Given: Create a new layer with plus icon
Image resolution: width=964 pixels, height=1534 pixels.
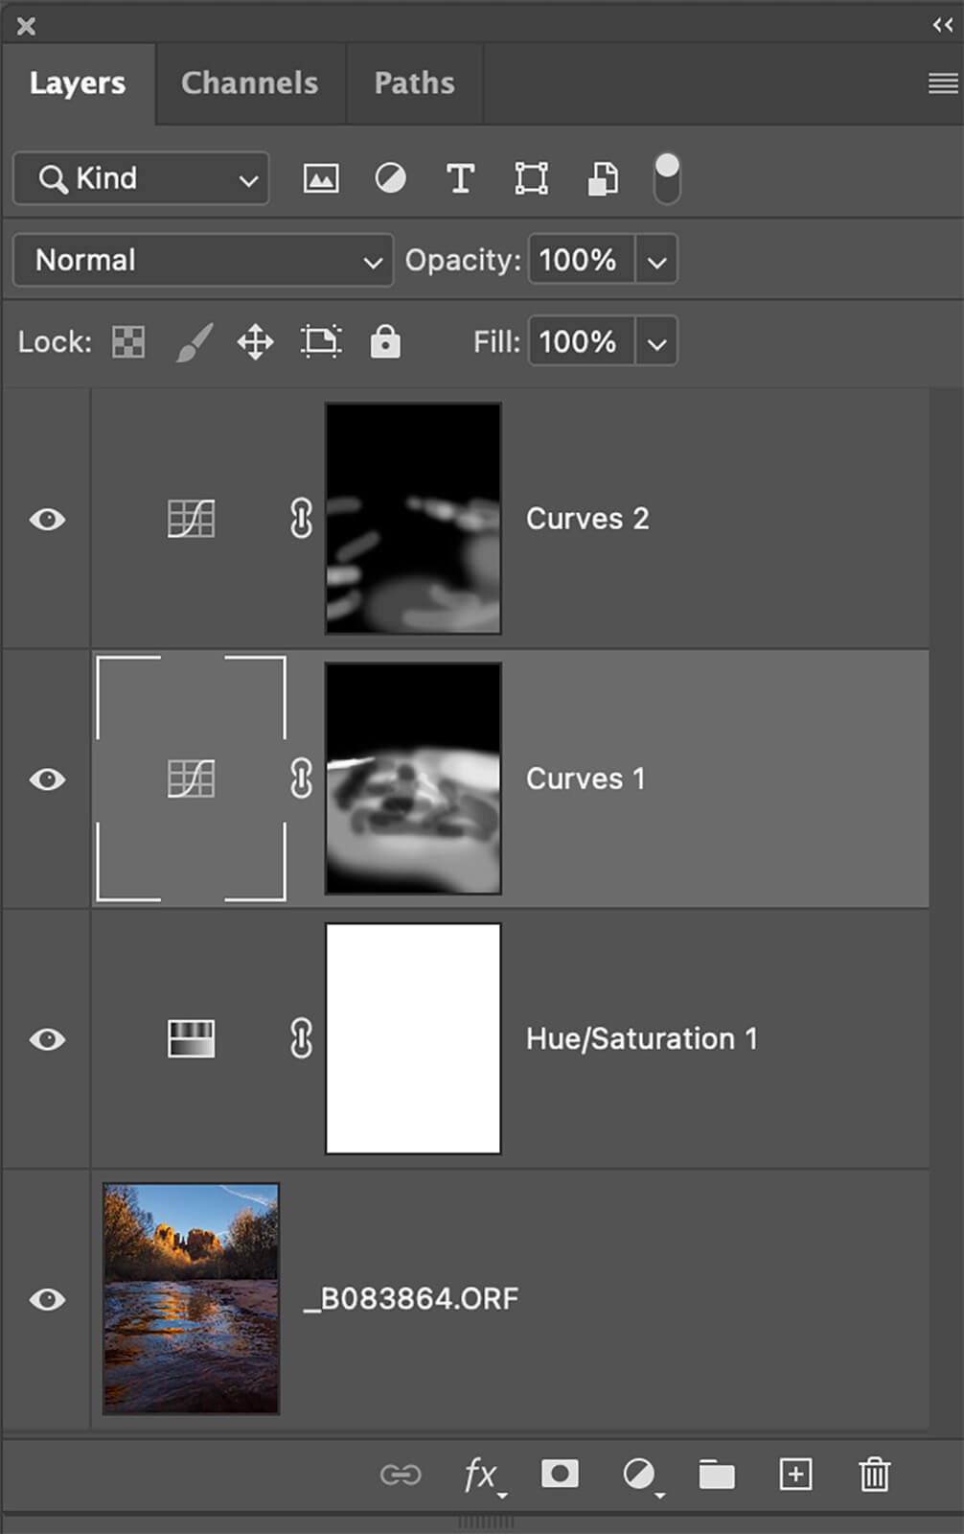Looking at the screenshot, I should click(795, 1474).
